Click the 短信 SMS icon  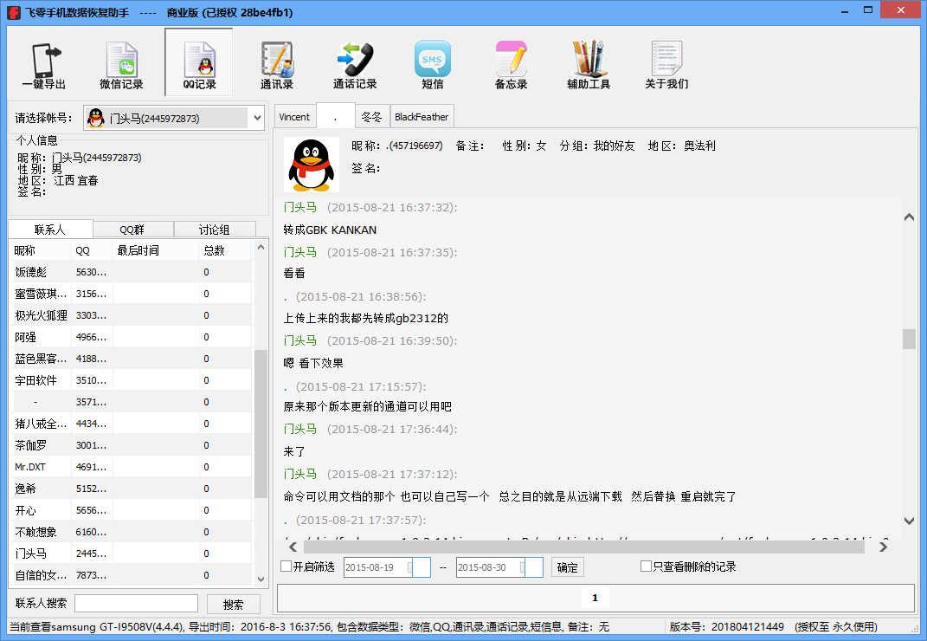pos(433,64)
